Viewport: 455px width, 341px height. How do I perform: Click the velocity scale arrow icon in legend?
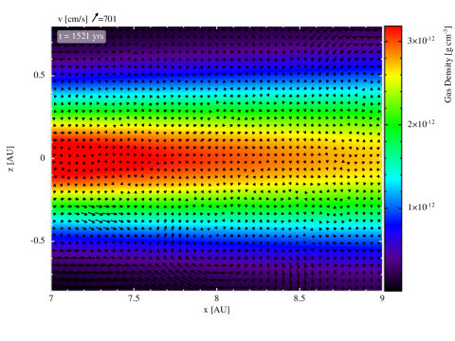(x=95, y=18)
